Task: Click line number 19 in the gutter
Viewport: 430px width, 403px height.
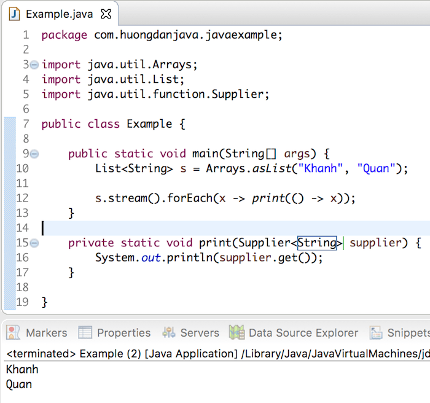Action: tap(22, 302)
